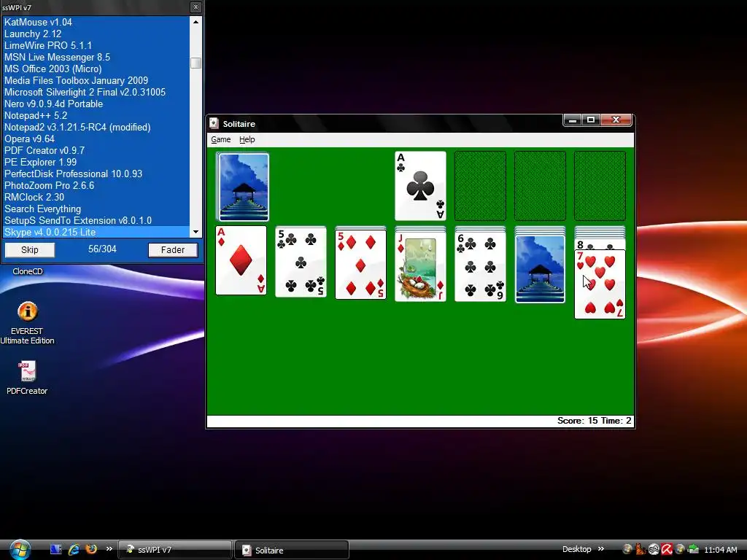Click the Seven of Hearts card
This screenshot has width=747, height=560.
(x=600, y=284)
